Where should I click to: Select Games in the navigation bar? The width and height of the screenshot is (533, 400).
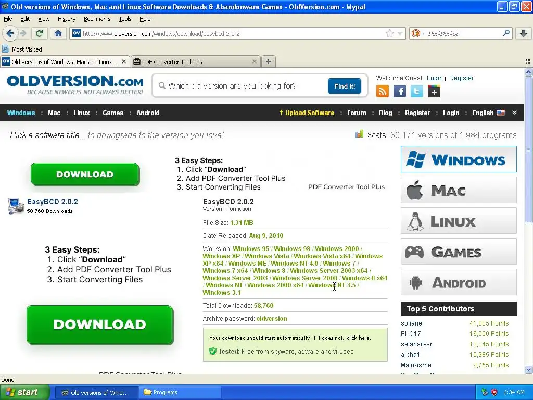click(x=113, y=113)
